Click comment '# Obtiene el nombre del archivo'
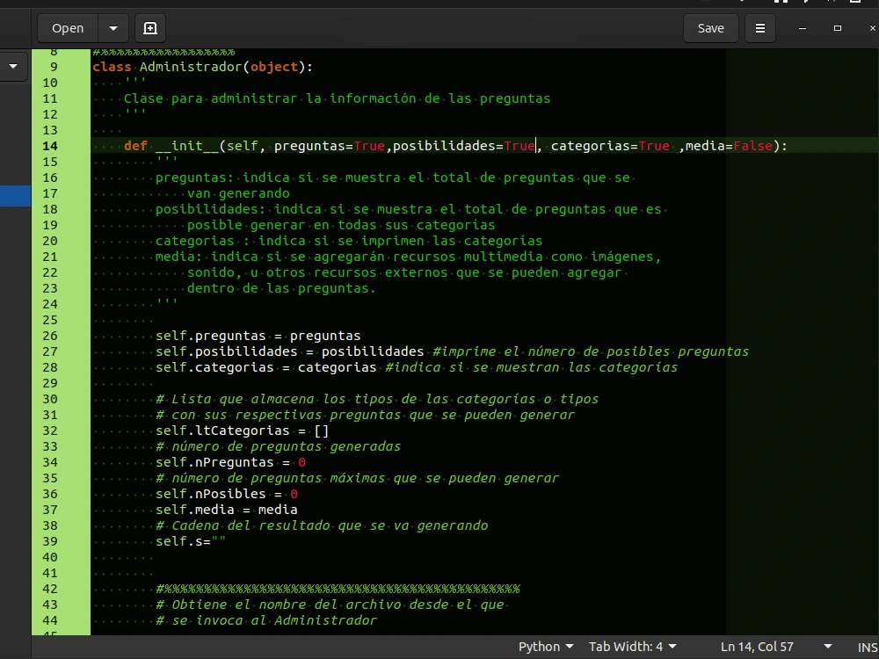This screenshot has height=659, width=879. 278,605
